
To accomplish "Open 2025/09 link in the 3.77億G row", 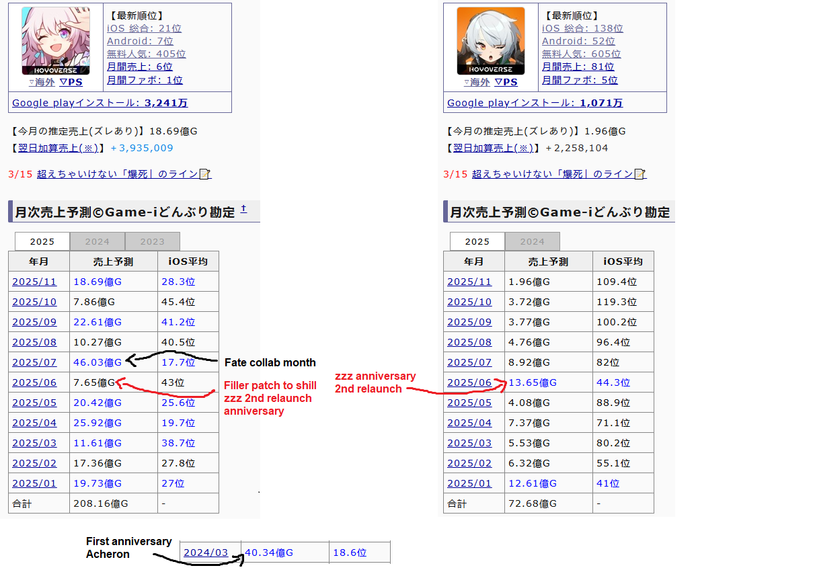I will point(469,322).
